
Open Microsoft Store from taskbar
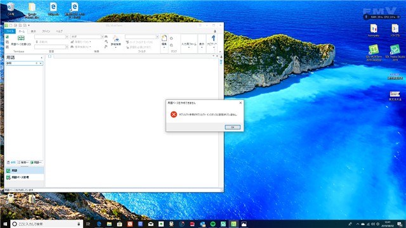click(120, 224)
